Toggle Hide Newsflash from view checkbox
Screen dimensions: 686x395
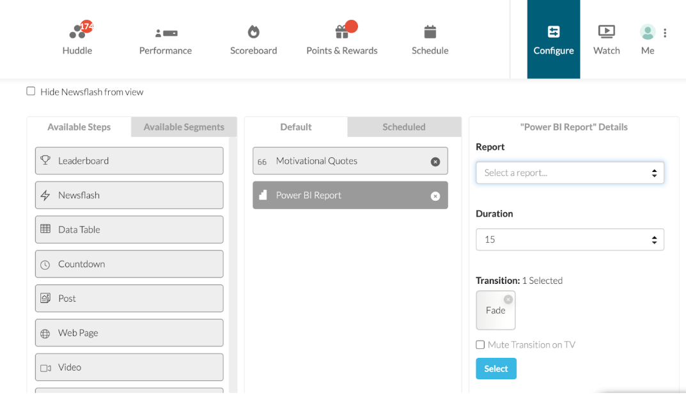pos(31,91)
